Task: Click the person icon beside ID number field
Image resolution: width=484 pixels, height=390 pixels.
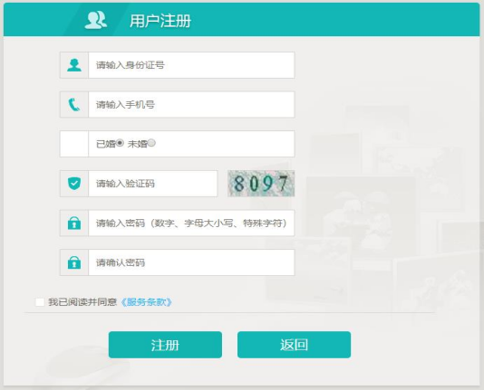Action: (x=74, y=65)
